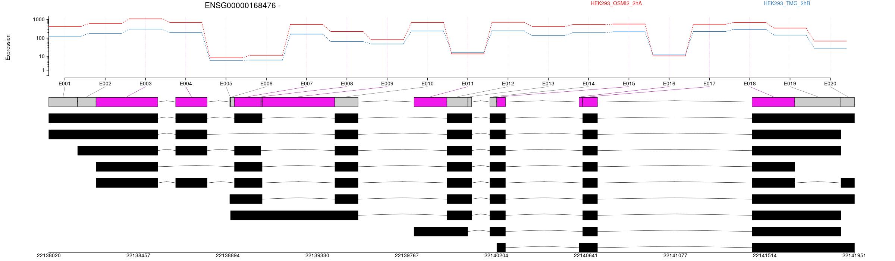Click the E007 exon label

click(307, 84)
